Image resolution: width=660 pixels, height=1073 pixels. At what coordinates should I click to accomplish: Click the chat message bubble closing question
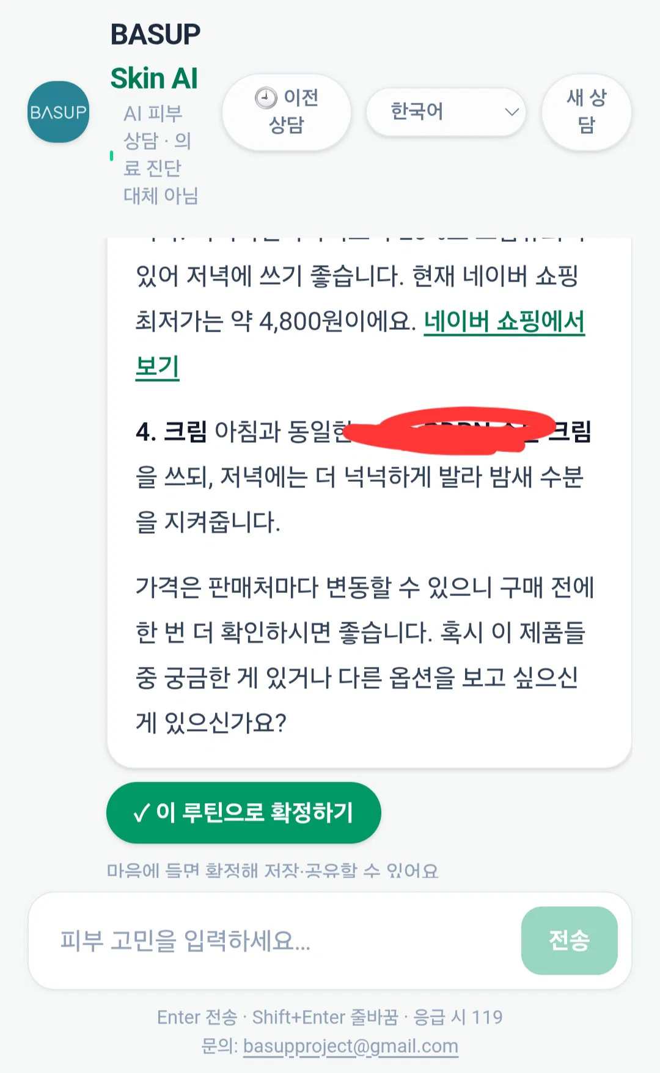[365, 655]
